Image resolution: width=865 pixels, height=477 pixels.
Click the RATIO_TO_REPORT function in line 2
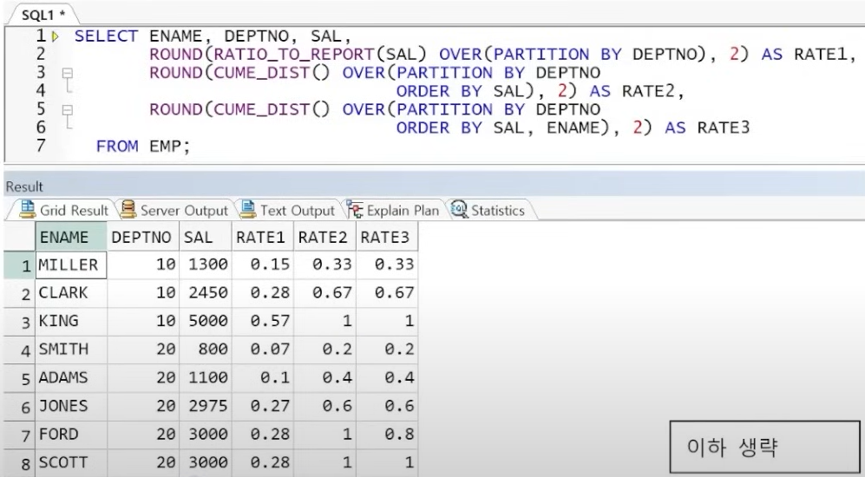coord(295,55)
